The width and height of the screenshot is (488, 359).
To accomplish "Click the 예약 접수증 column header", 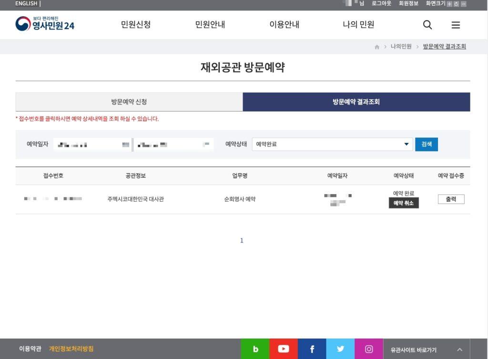I will click(451, 176).
